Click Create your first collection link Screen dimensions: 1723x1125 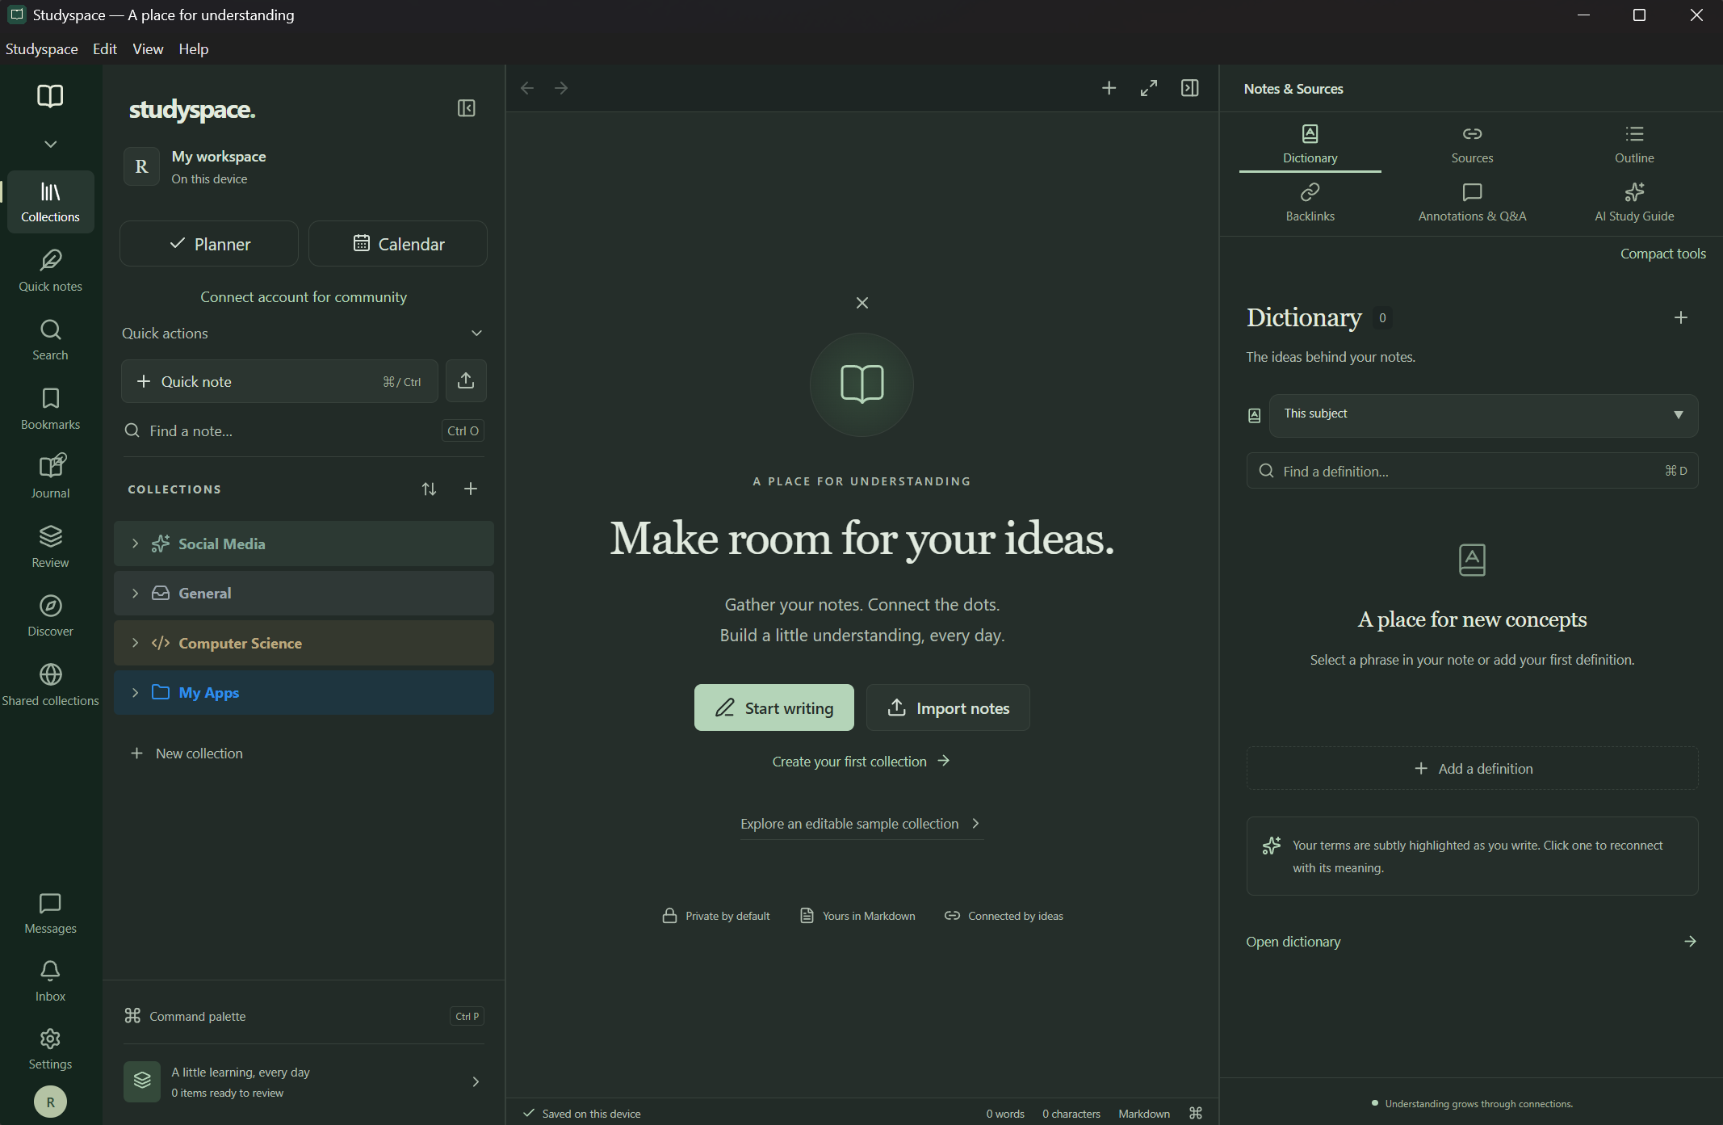[861, 762]
